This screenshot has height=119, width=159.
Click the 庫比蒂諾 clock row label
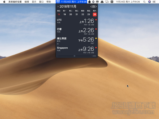[x=62, y=38]
